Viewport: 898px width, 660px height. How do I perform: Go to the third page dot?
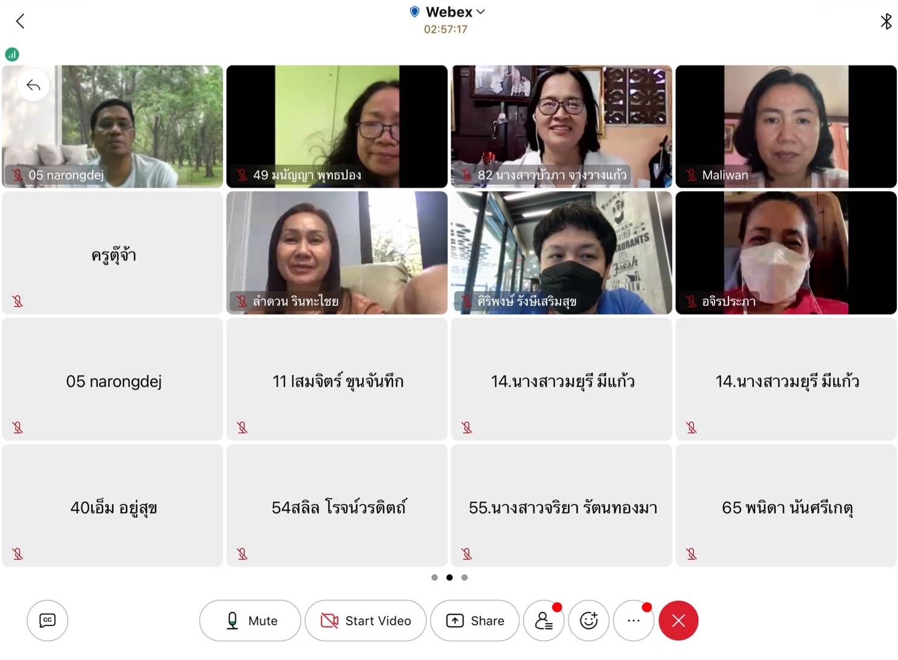click(464, 577)
